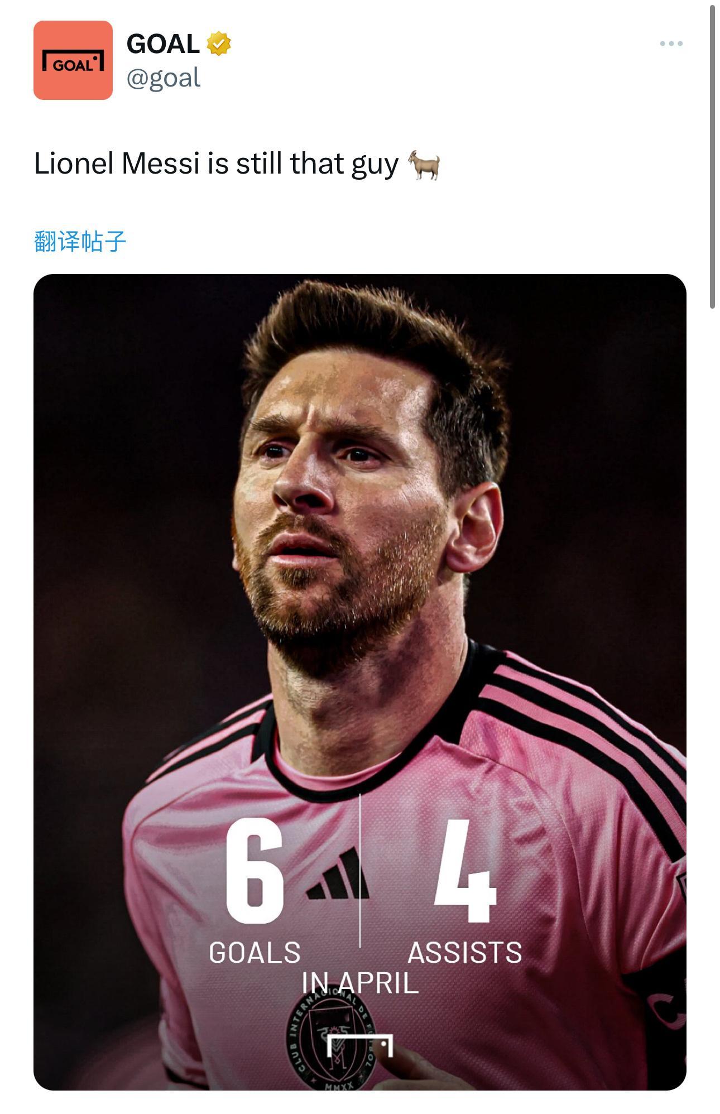
Task: Click the scrollbar thumb on the right
Action: [712, 156]
